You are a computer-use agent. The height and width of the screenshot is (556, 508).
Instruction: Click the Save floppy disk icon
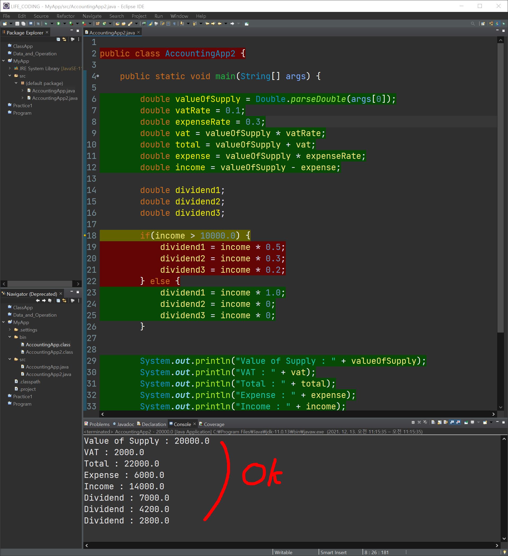17,24
